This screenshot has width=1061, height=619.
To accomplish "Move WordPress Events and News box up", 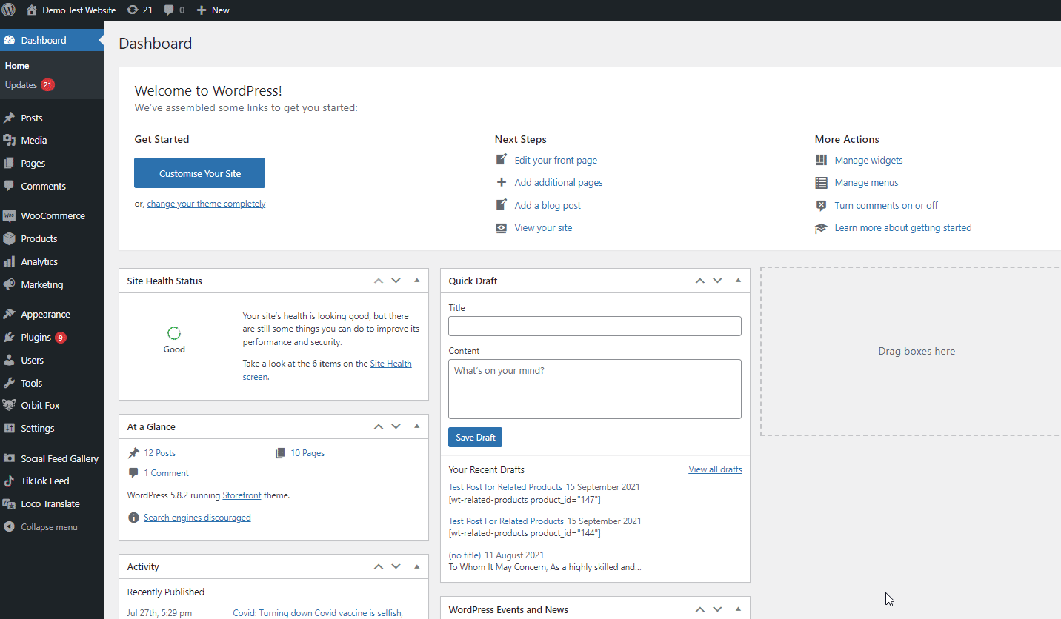I will tap(699, 609).
